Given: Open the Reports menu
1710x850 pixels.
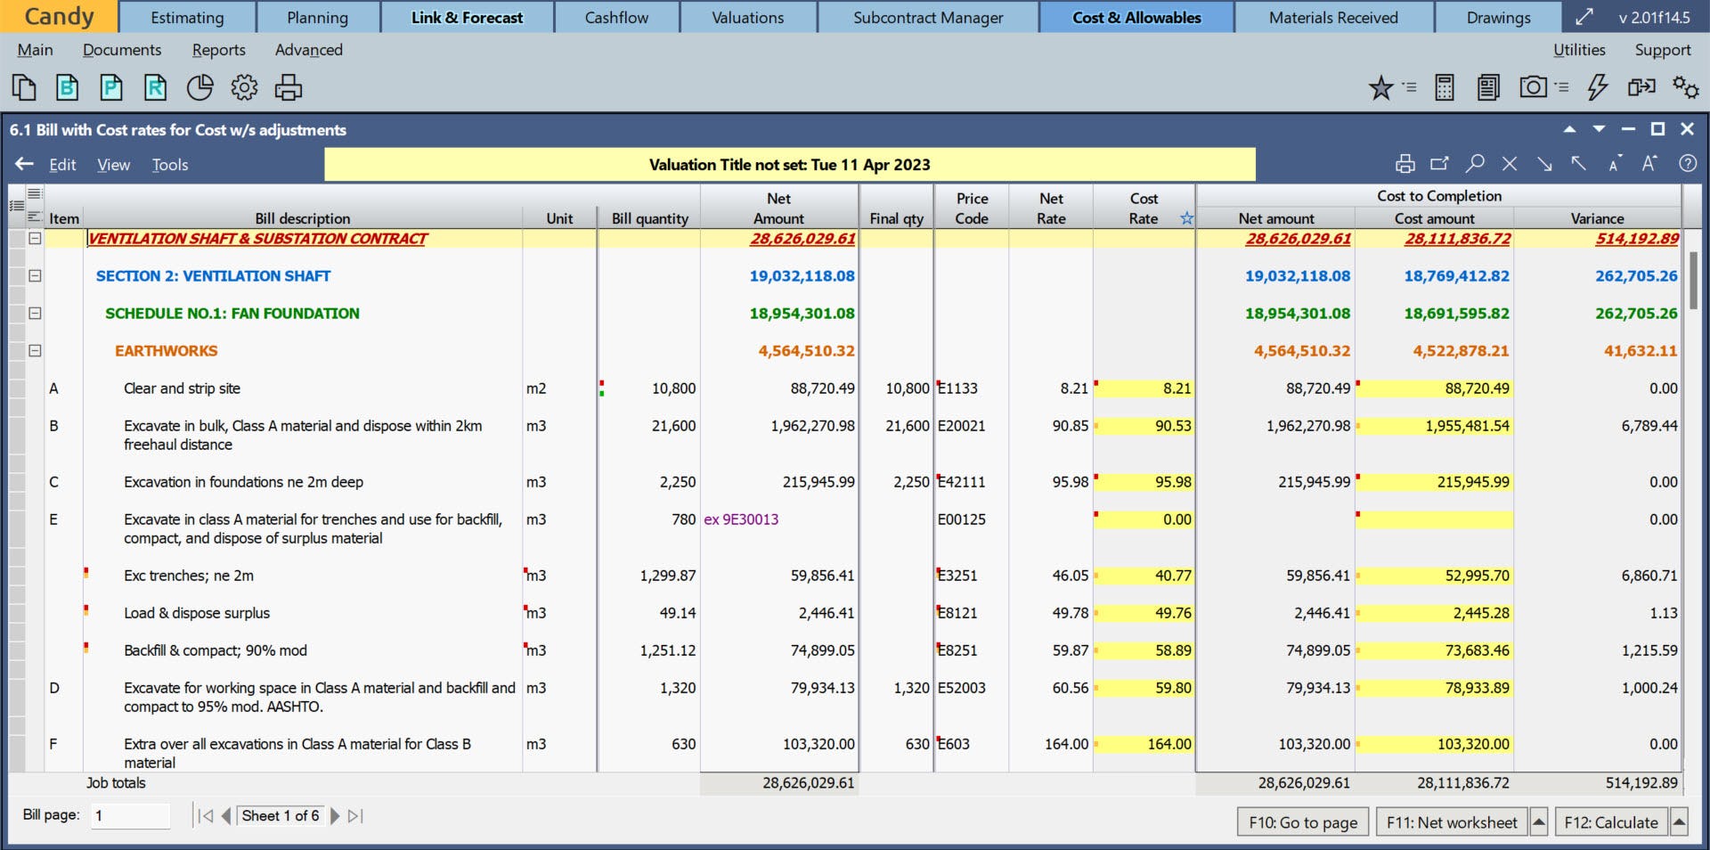Looking at the screenshot, I should pyautogui.click(x=218, y=50).
